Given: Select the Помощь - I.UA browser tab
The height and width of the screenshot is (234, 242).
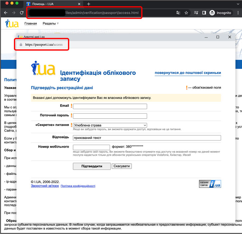Looking at the screenshot, I should coord(54,4).
